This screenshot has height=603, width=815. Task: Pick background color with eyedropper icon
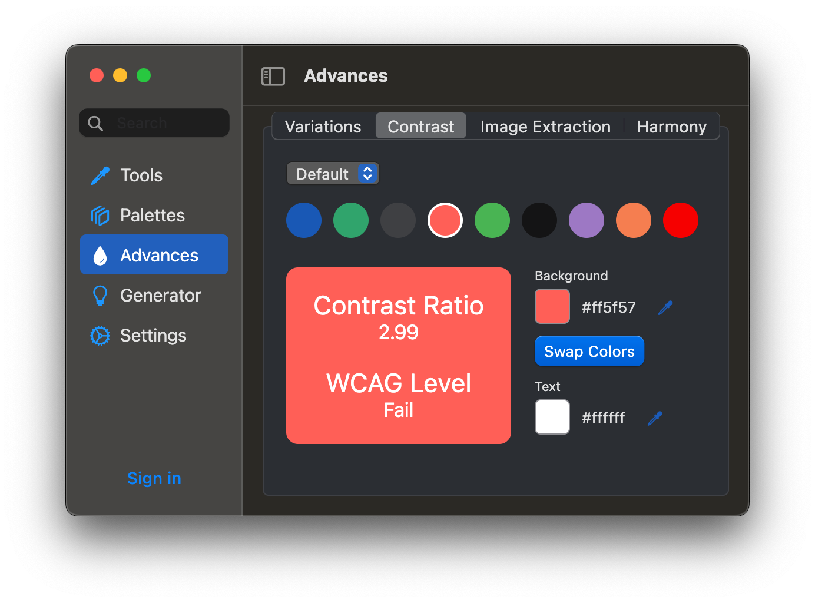point(665,307)
